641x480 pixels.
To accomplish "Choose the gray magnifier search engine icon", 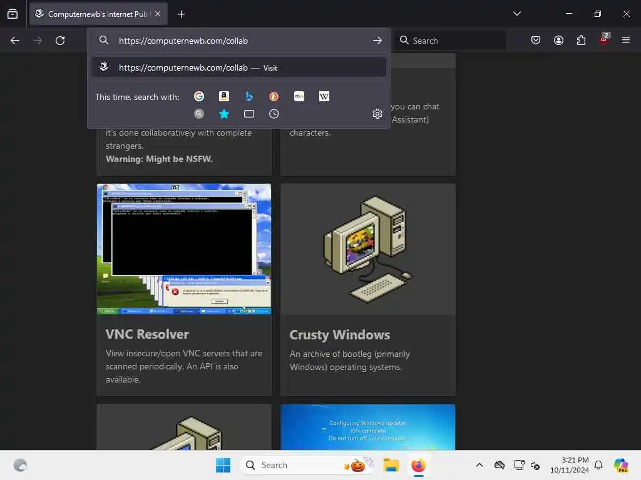I will click(199, 114).
